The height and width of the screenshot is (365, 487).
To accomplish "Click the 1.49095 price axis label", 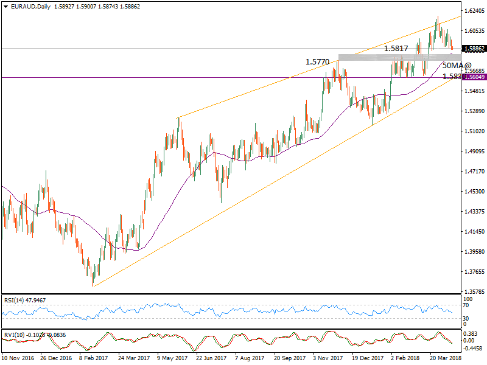I will (474, 151).
